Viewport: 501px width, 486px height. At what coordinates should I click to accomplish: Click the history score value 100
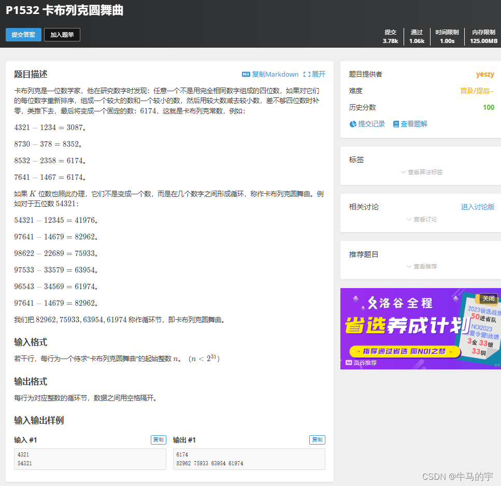489,107
